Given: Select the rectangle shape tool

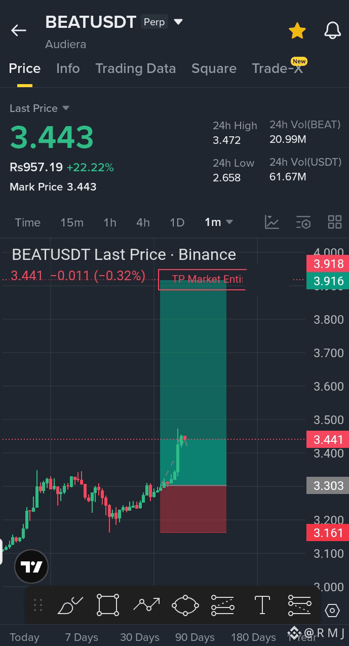Looking at the screenshot, I should coord(108,605).
